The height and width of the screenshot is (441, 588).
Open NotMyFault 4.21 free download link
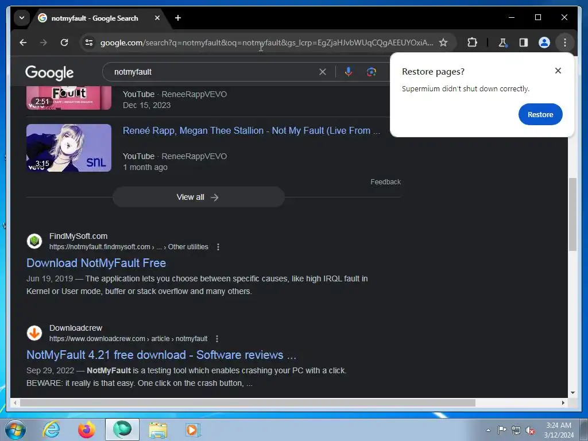click(x=161, y=355)
